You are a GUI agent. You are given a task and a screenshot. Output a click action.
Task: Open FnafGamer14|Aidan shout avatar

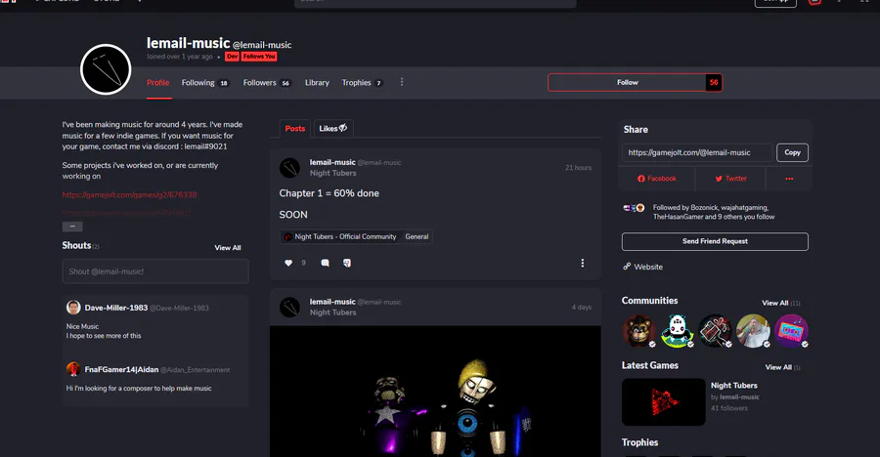click(73, 369)
